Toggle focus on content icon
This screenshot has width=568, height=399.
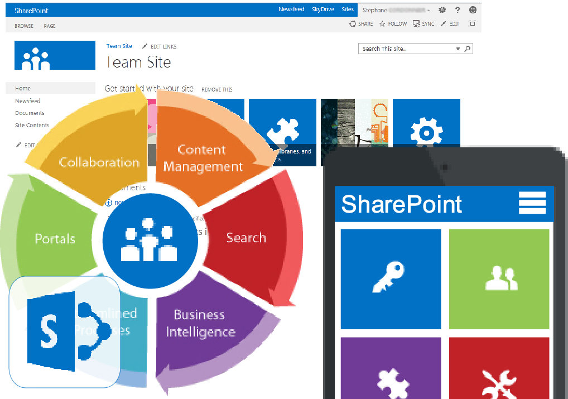tap(471, 23)
